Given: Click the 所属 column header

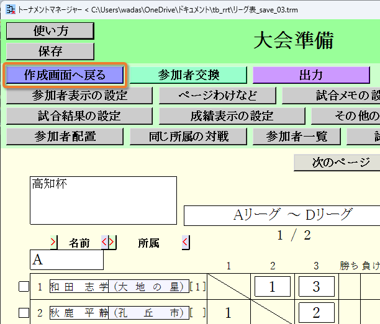Looking at the screenshot, I should 148,243.
